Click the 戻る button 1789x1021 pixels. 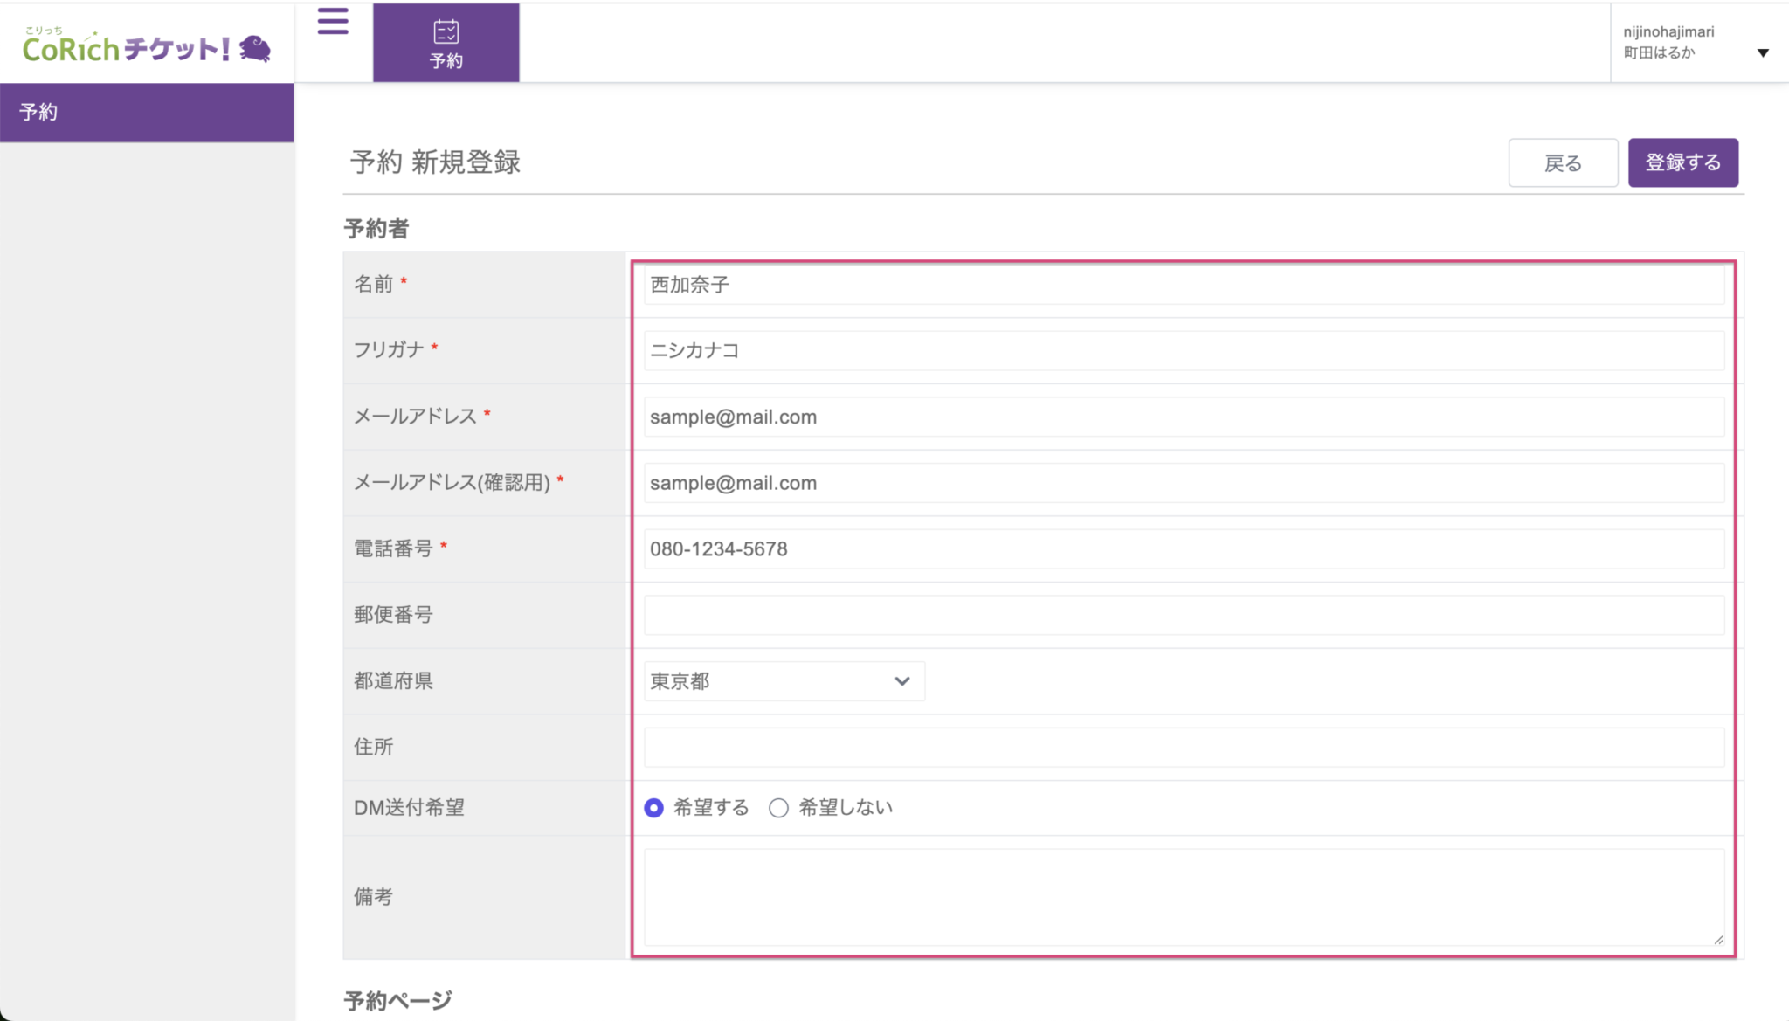1562,162
